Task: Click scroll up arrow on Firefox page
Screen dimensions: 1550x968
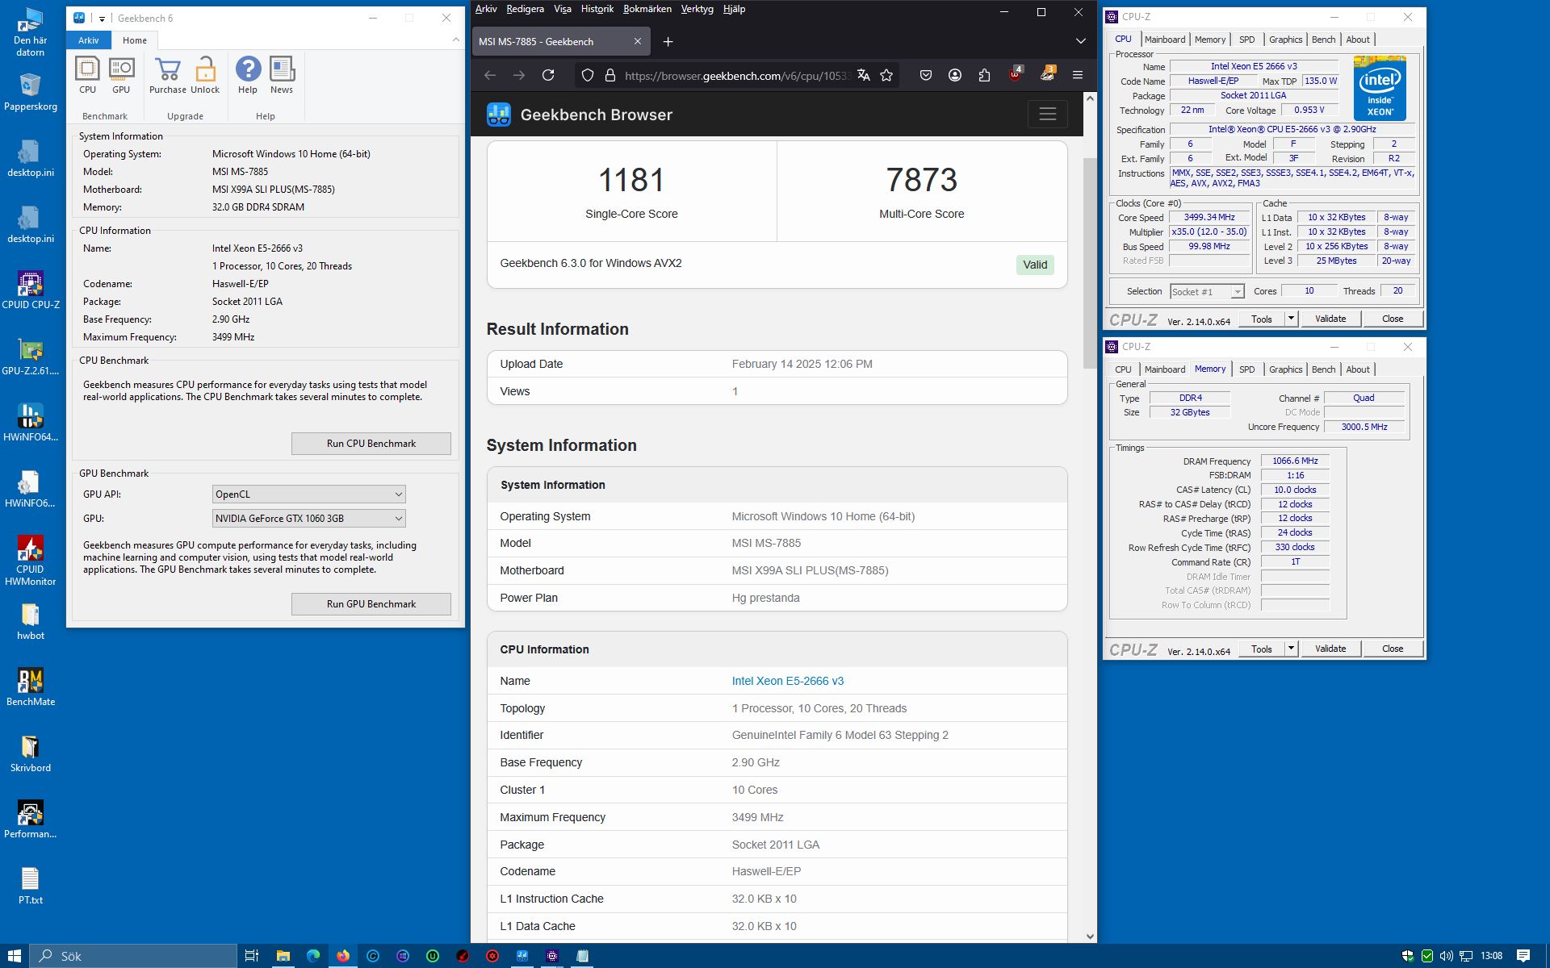Action: 1090,98
